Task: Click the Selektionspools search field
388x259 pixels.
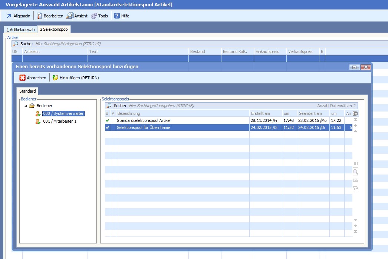Action: (x=219, y=106)
